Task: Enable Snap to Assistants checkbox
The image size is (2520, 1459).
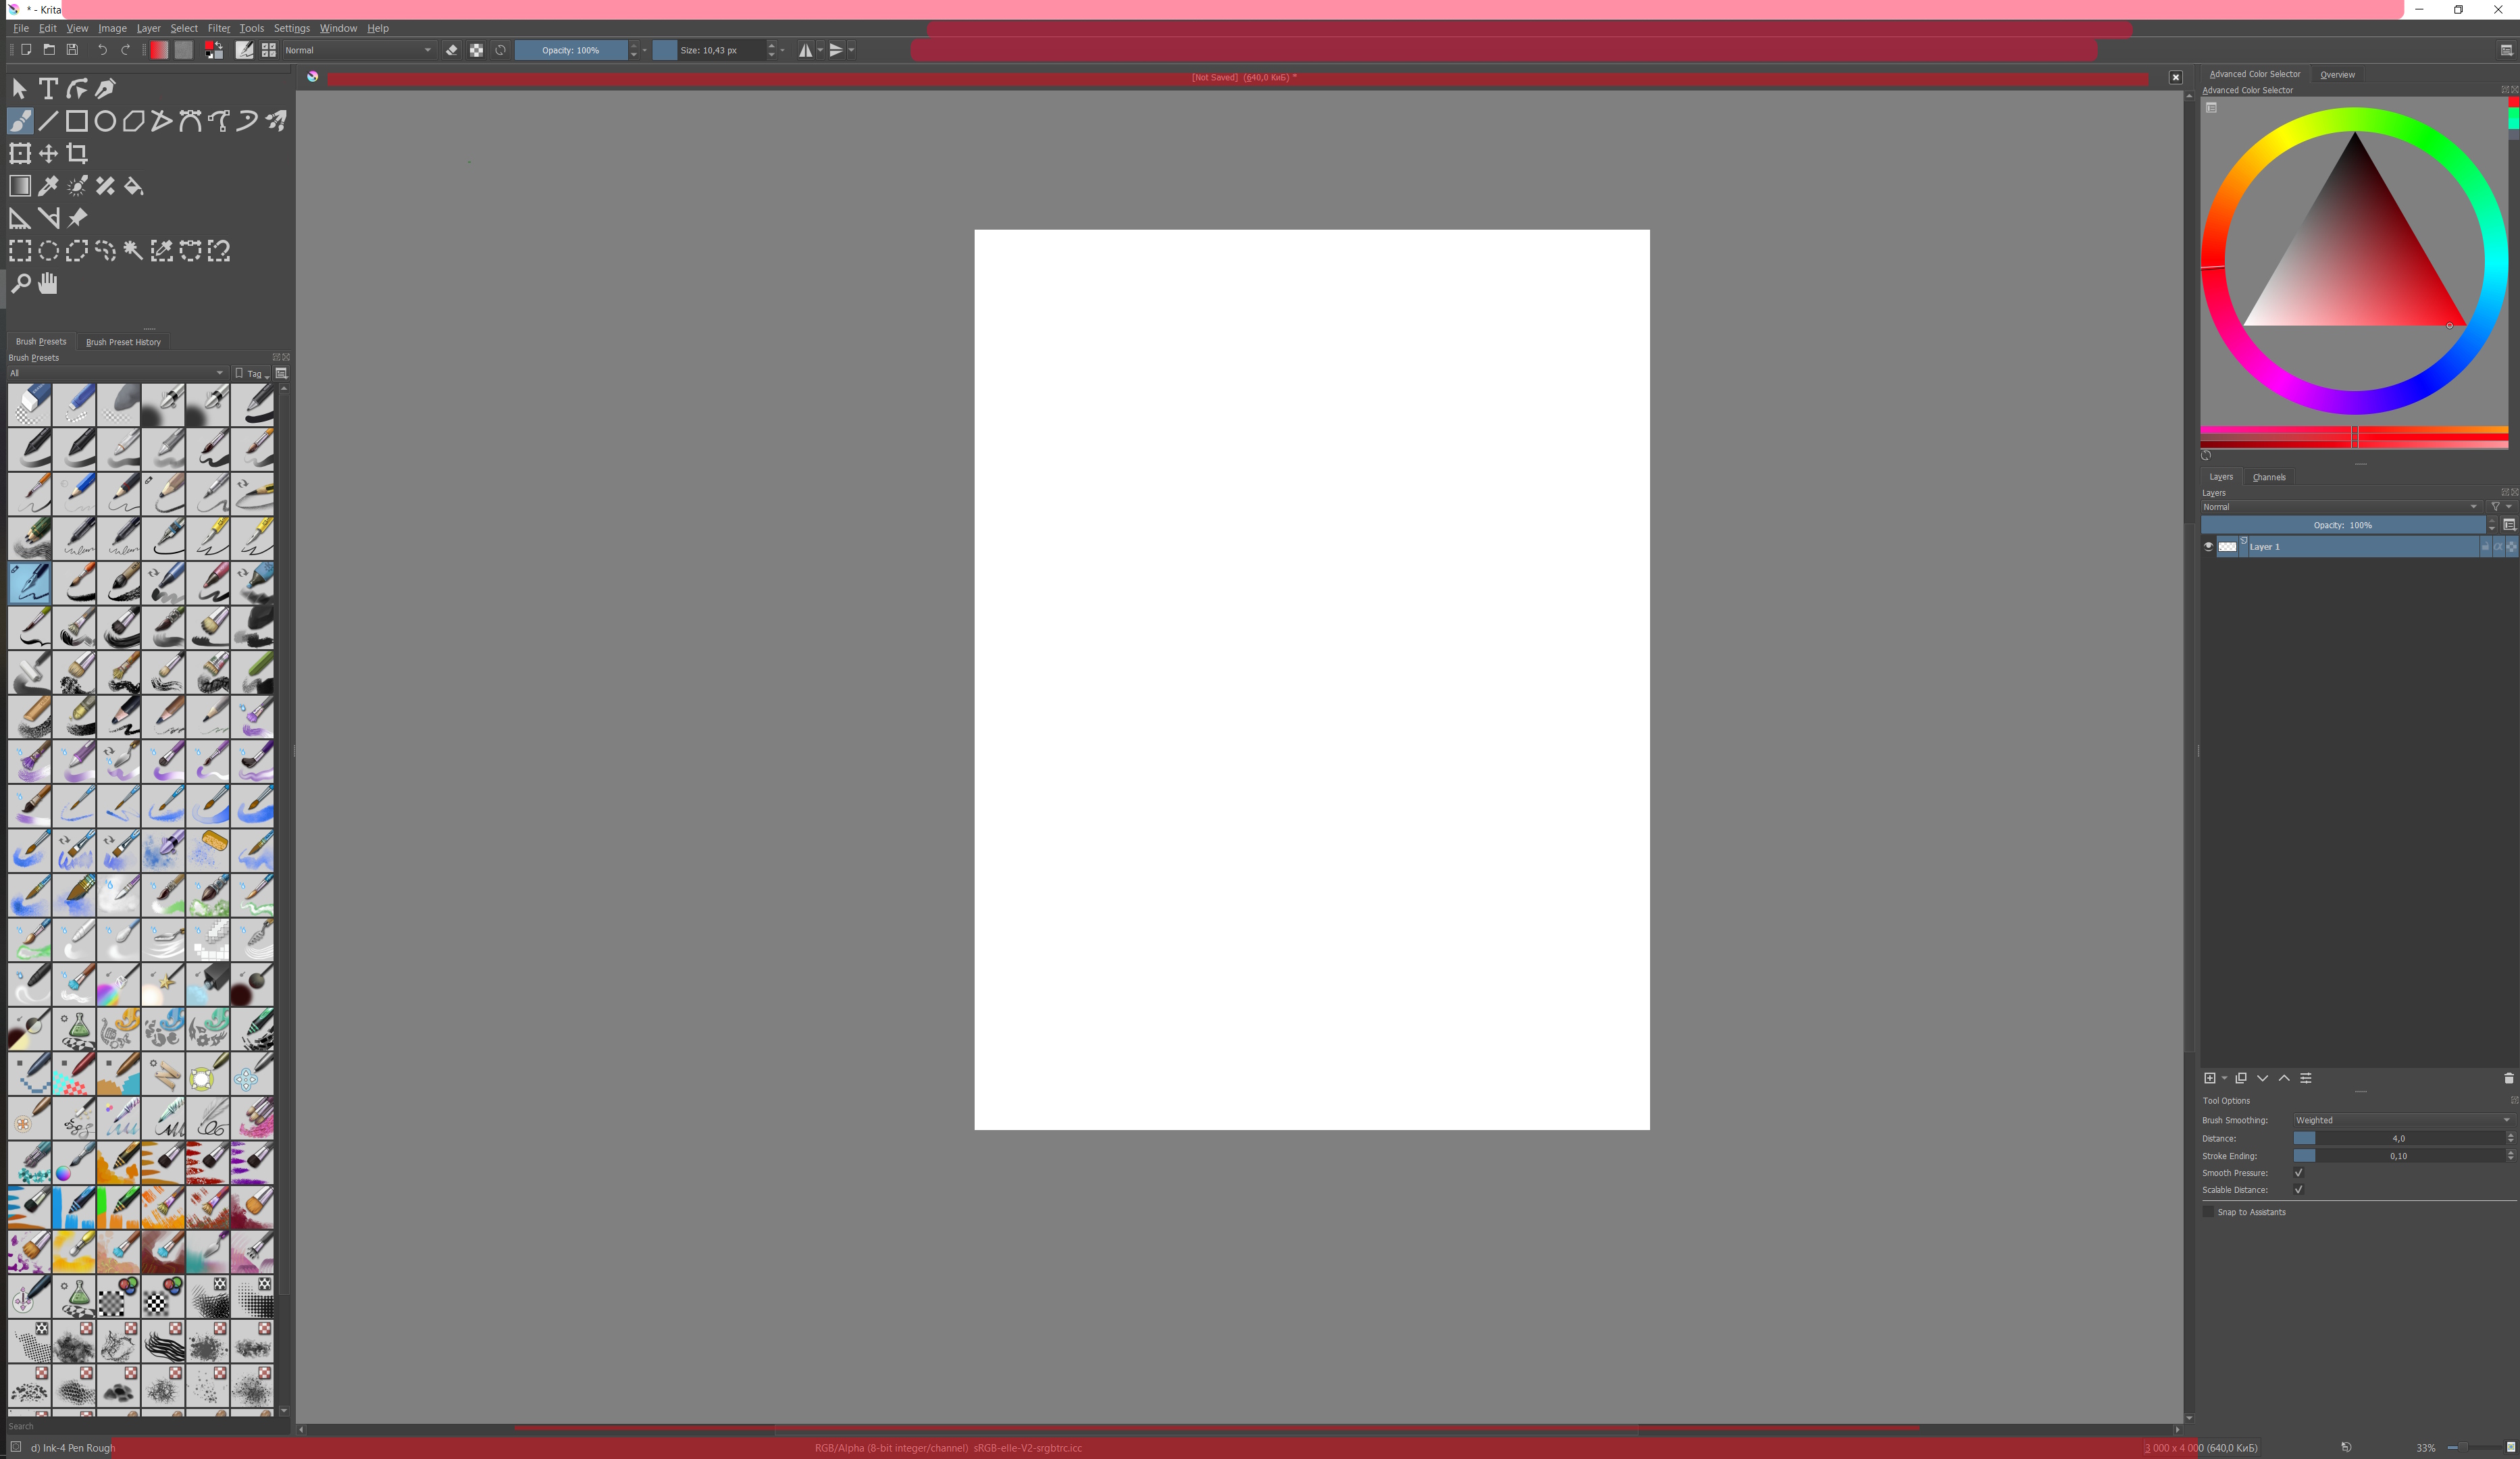Action: (x=2209, y=1212)
